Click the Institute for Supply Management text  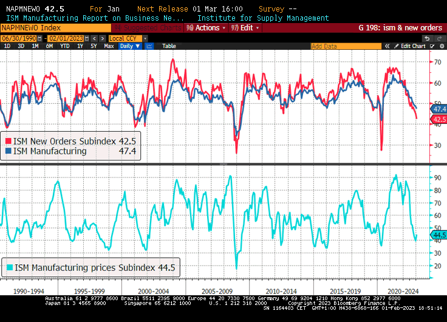click(x=263, y=18)
